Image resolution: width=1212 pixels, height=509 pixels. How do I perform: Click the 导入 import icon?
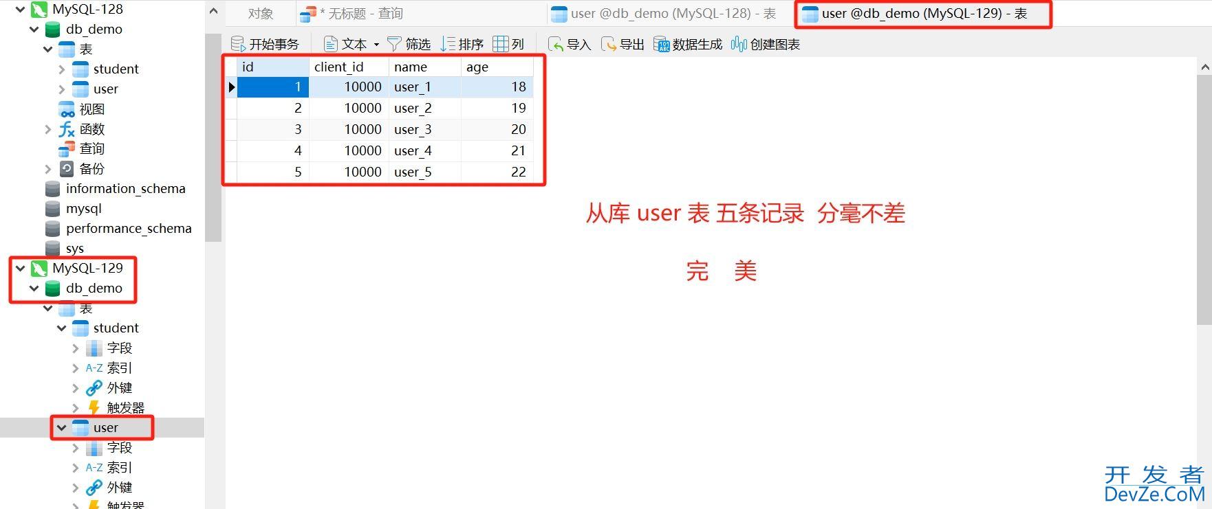coord(555,44)
